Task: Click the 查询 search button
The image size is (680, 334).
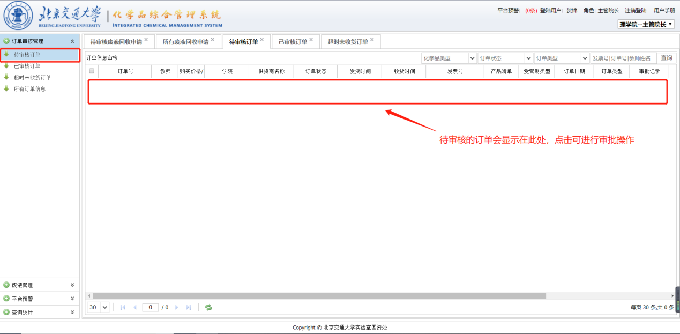Action: (666, 58)
